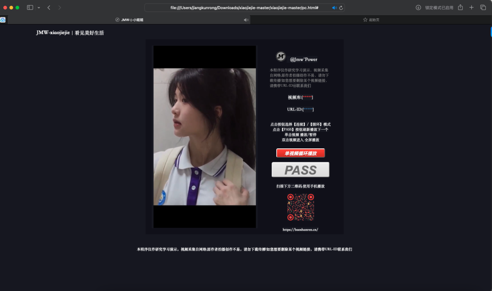Open a new tab with plus icon

[x=471, y=8]
